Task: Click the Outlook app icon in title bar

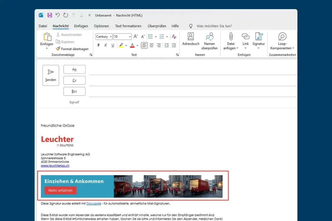Action: coord(41,15)
